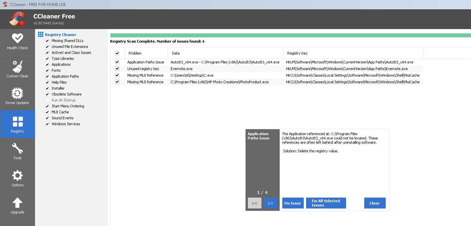471x226 pixels.
Task: Click the Fix Issue button
Action: click(x=293, y=203)
